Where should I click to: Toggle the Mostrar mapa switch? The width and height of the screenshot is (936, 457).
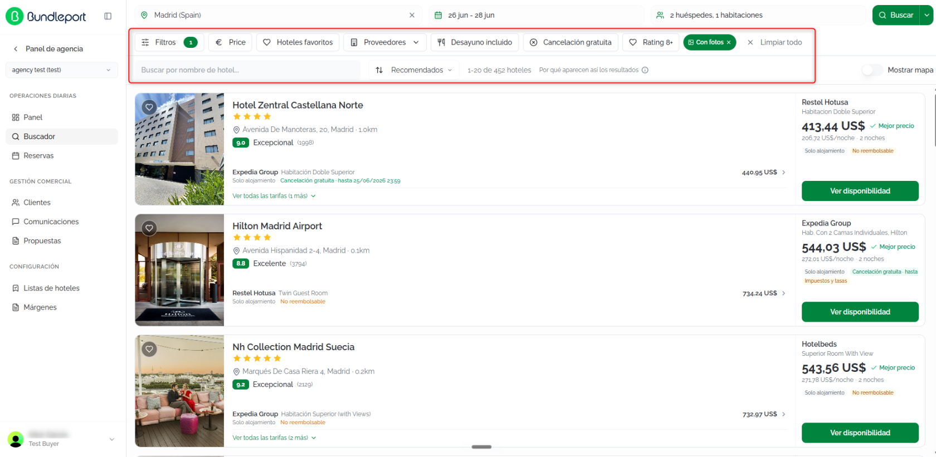click(872, 70)
